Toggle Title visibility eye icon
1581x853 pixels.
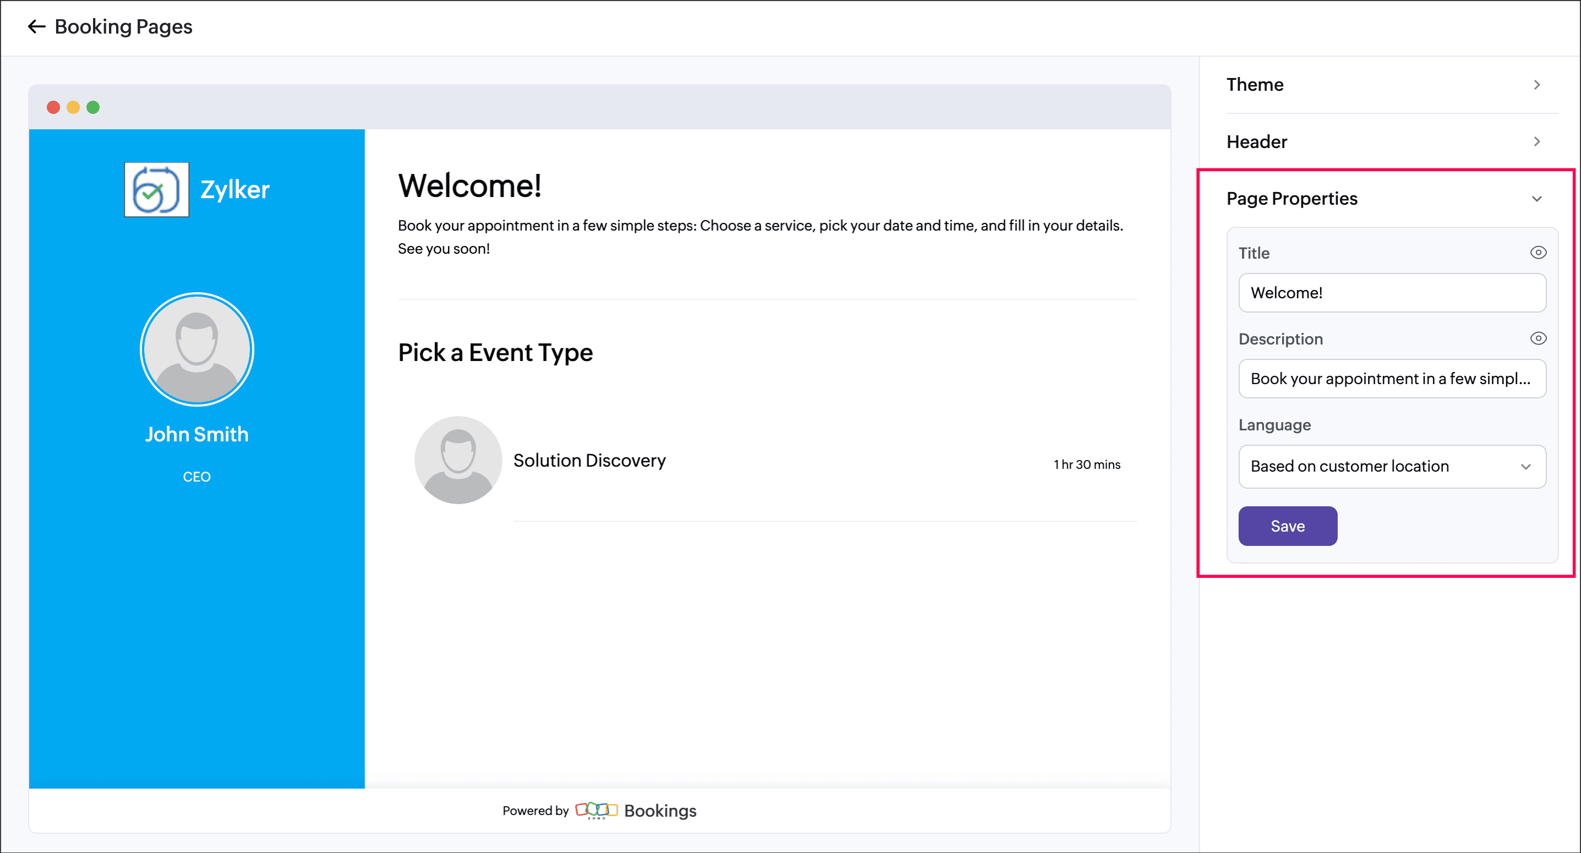coord(1538,253)
